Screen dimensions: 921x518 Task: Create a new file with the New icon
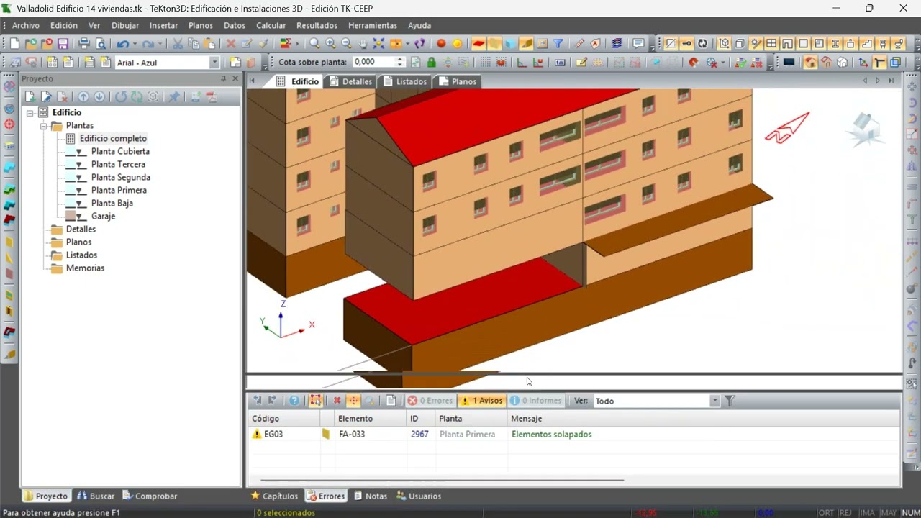click(x=15, y=44)
